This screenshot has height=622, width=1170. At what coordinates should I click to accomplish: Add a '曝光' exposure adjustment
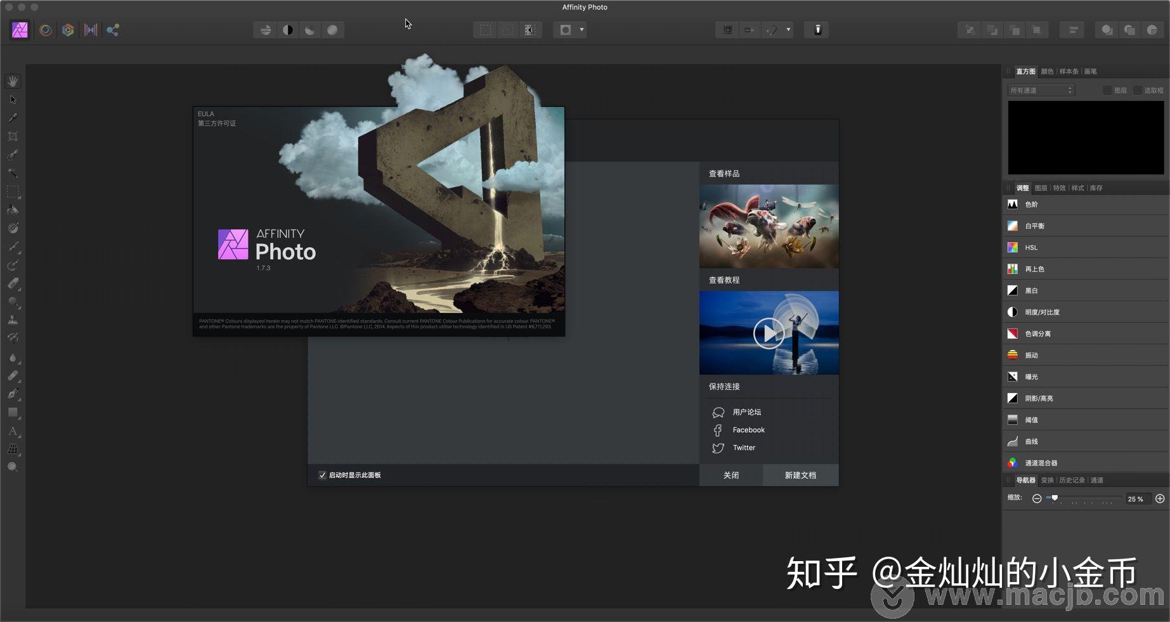1086,377
